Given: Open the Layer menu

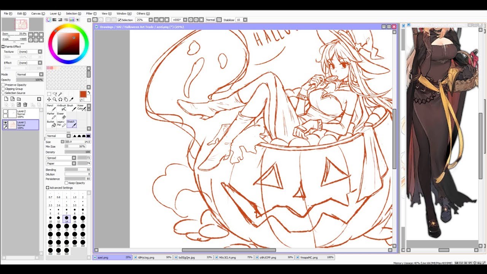Looking at the screenshot, I should pos(55,14).
